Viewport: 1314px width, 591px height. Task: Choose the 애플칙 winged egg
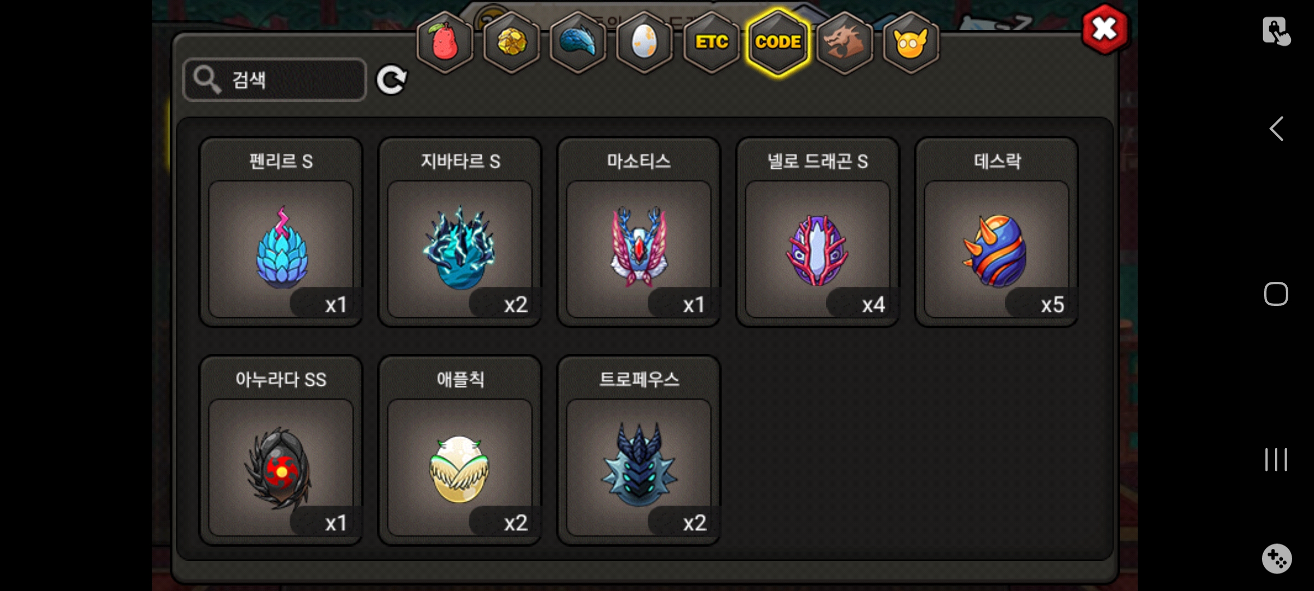(460, 450)
